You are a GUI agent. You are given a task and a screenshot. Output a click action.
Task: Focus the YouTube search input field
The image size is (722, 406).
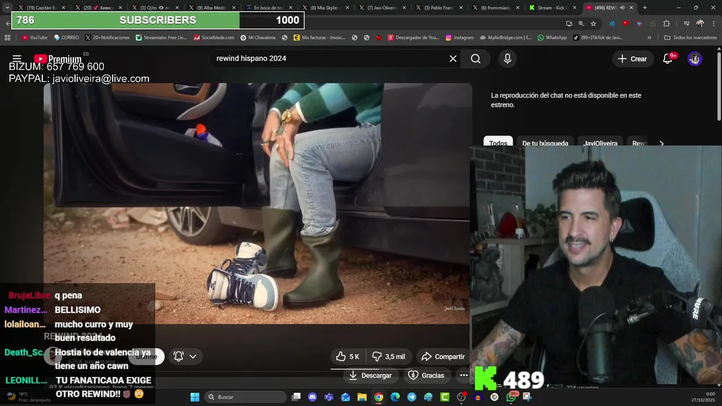[x=327, y=59]
